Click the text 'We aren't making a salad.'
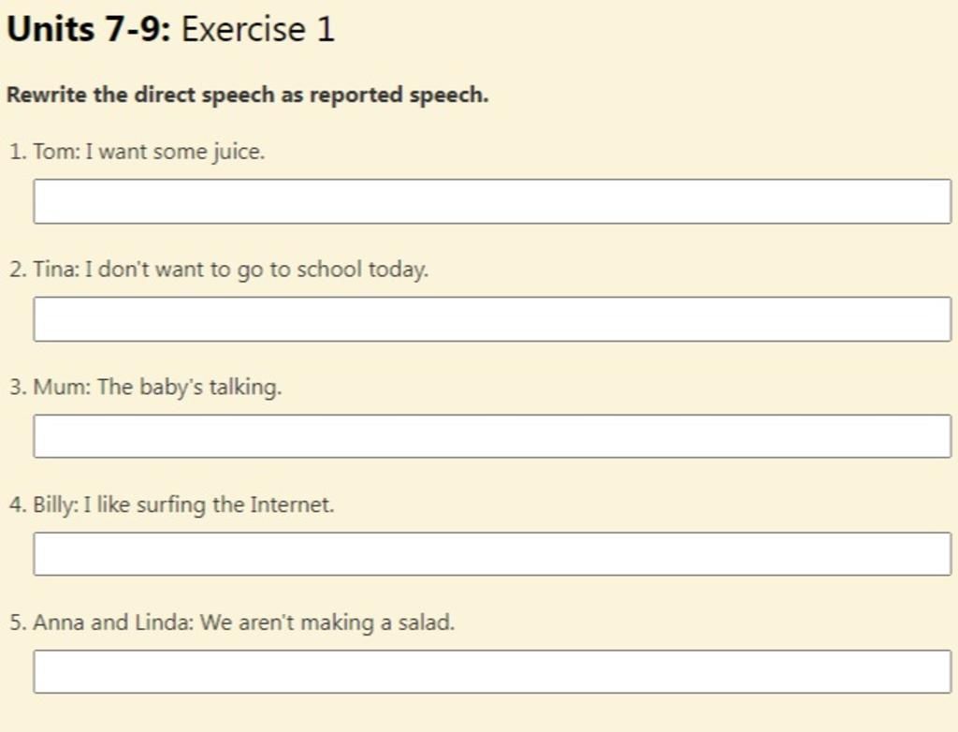The width and height of the screenshot is (958, 732). pyautogui.click(x=327, y=622)
